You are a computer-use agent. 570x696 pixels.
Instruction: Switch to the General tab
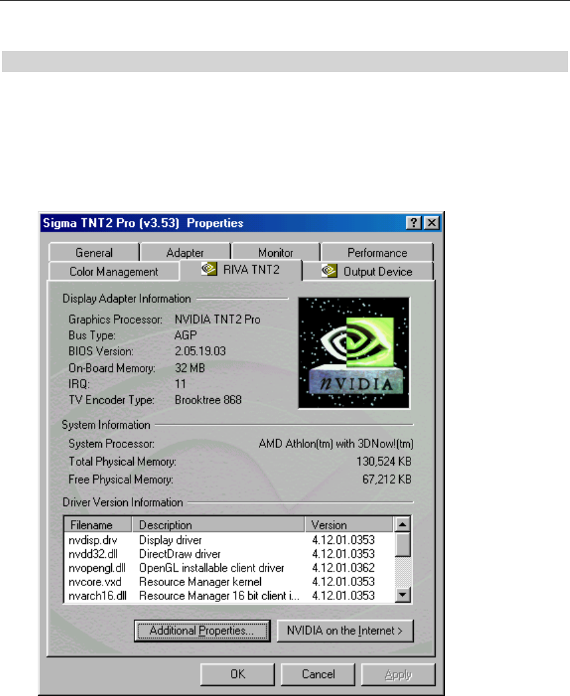point(94,253)
